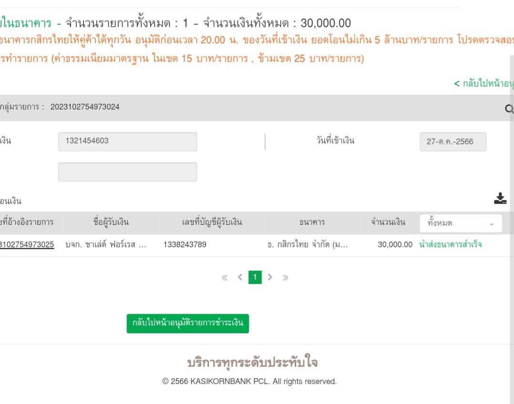514x404 pixels.
Task: Go to previous page with left chevron
Action: (x=240, y=277)
